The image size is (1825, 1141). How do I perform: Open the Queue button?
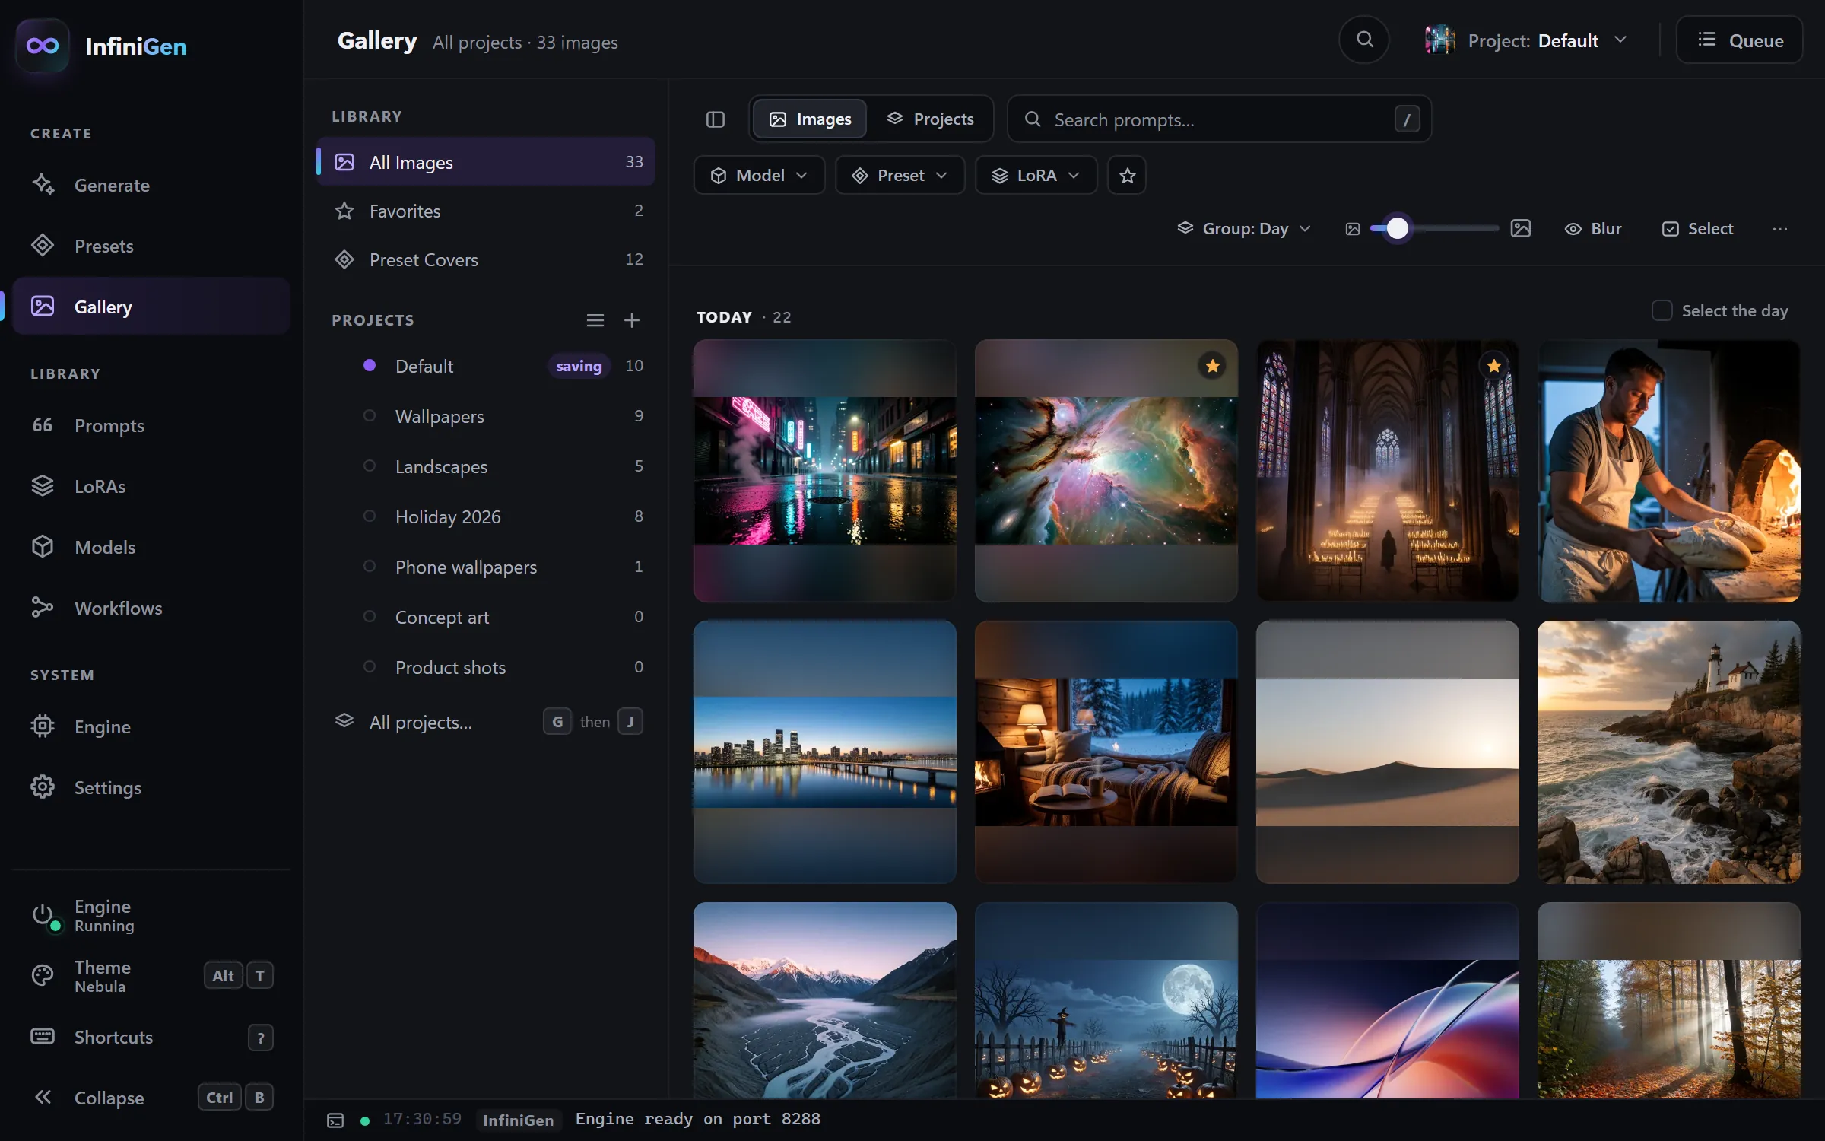(x=1740, y=40)
